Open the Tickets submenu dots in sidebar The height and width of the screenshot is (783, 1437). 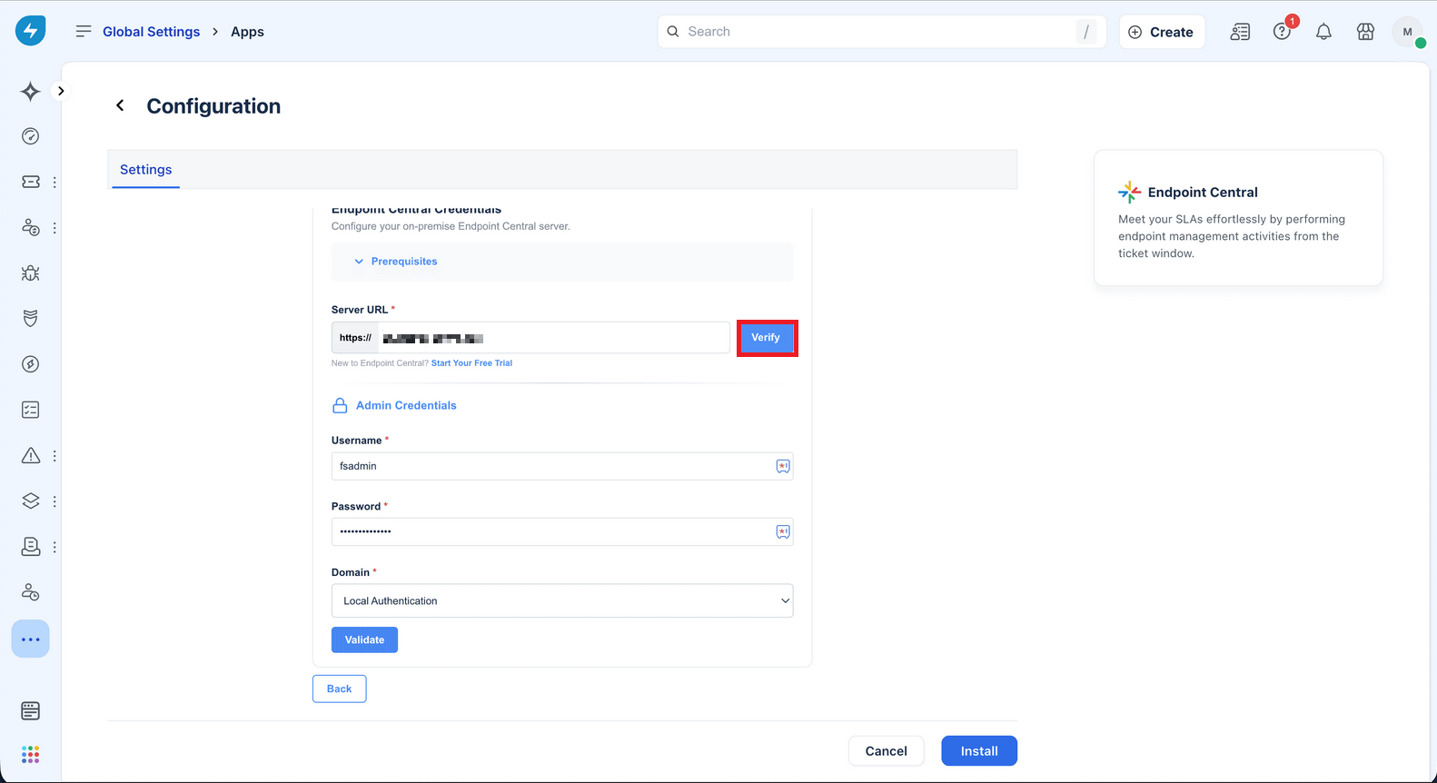click(55, 182)
